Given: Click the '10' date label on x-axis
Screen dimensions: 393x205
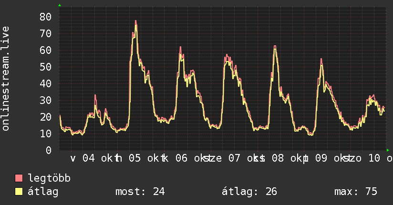Looking at the screenshot, I should (374, 158).
